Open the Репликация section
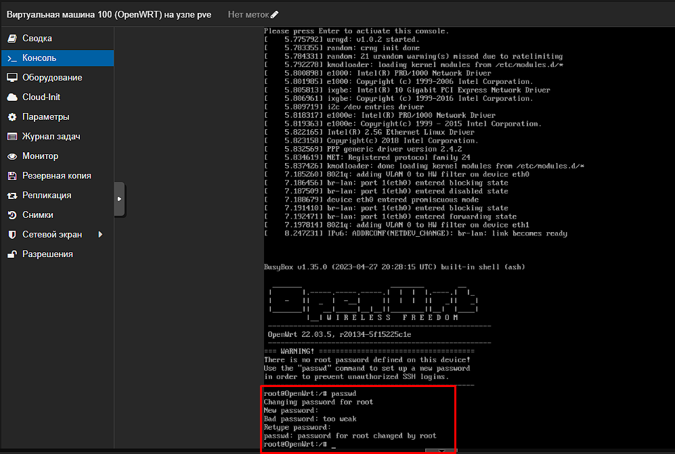This screenshot has width=675, height=454. (58, 196)
